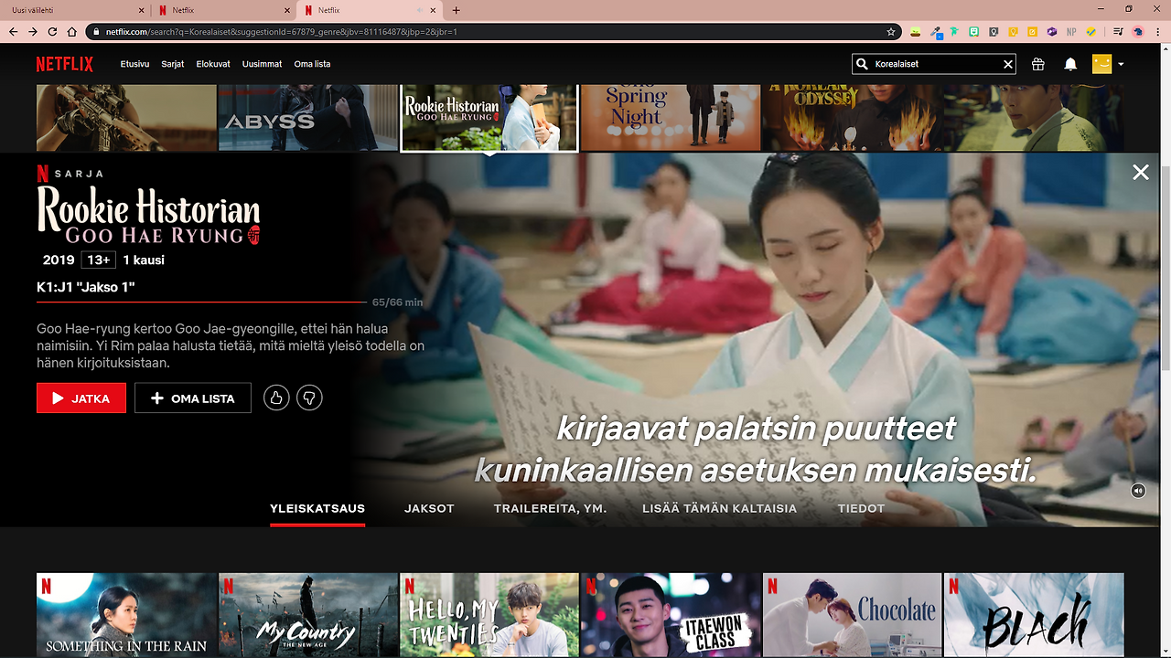Open the Itaewon Class thumbnail
The height and width of the screenshot is (658, 1171).
click(x=671, y=615)
